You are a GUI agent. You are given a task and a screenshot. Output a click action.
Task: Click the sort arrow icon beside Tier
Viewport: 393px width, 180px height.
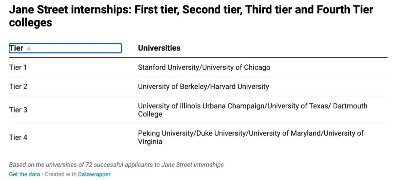click(x=29, y=48)
